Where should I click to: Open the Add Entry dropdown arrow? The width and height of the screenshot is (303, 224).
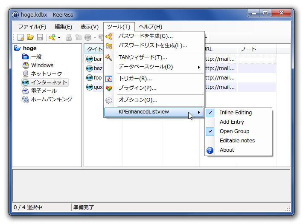click(59, 37)
